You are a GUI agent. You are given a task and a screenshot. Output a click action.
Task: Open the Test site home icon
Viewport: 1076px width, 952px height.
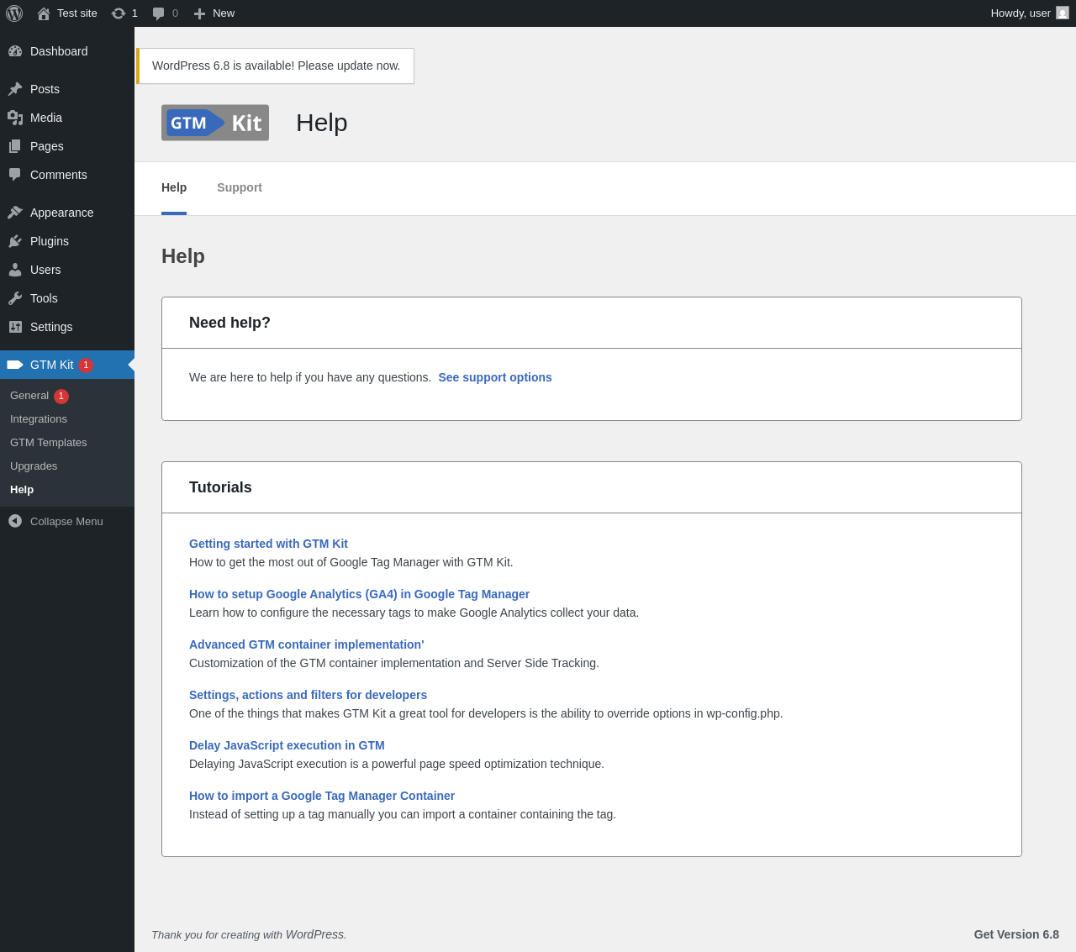[44, 13]
